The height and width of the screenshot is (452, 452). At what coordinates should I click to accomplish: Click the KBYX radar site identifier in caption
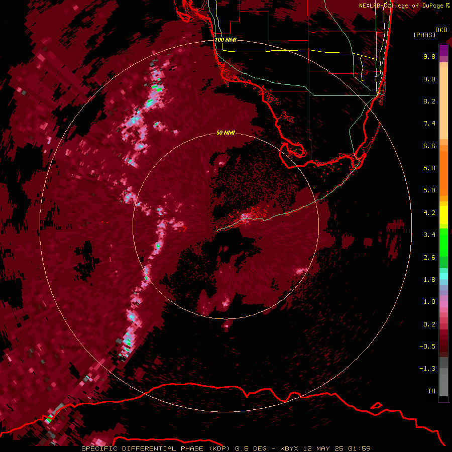pyautogui.click(x=290, y=448)
